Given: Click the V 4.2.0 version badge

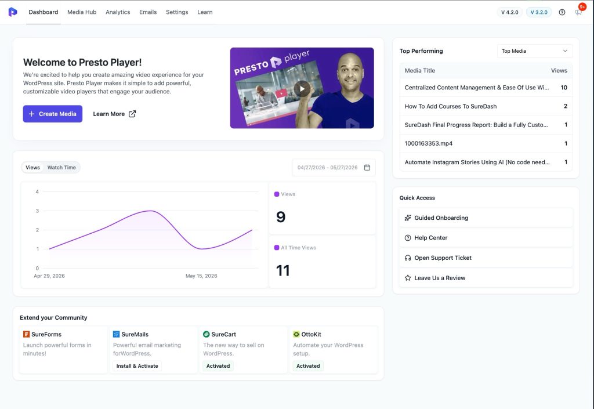Looking at the screenshot, I should coord(509,12).
